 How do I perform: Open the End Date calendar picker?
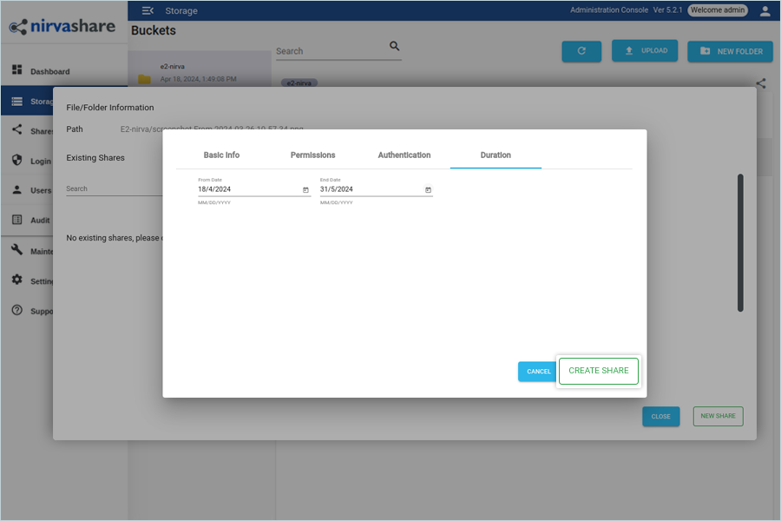[428, 190]
